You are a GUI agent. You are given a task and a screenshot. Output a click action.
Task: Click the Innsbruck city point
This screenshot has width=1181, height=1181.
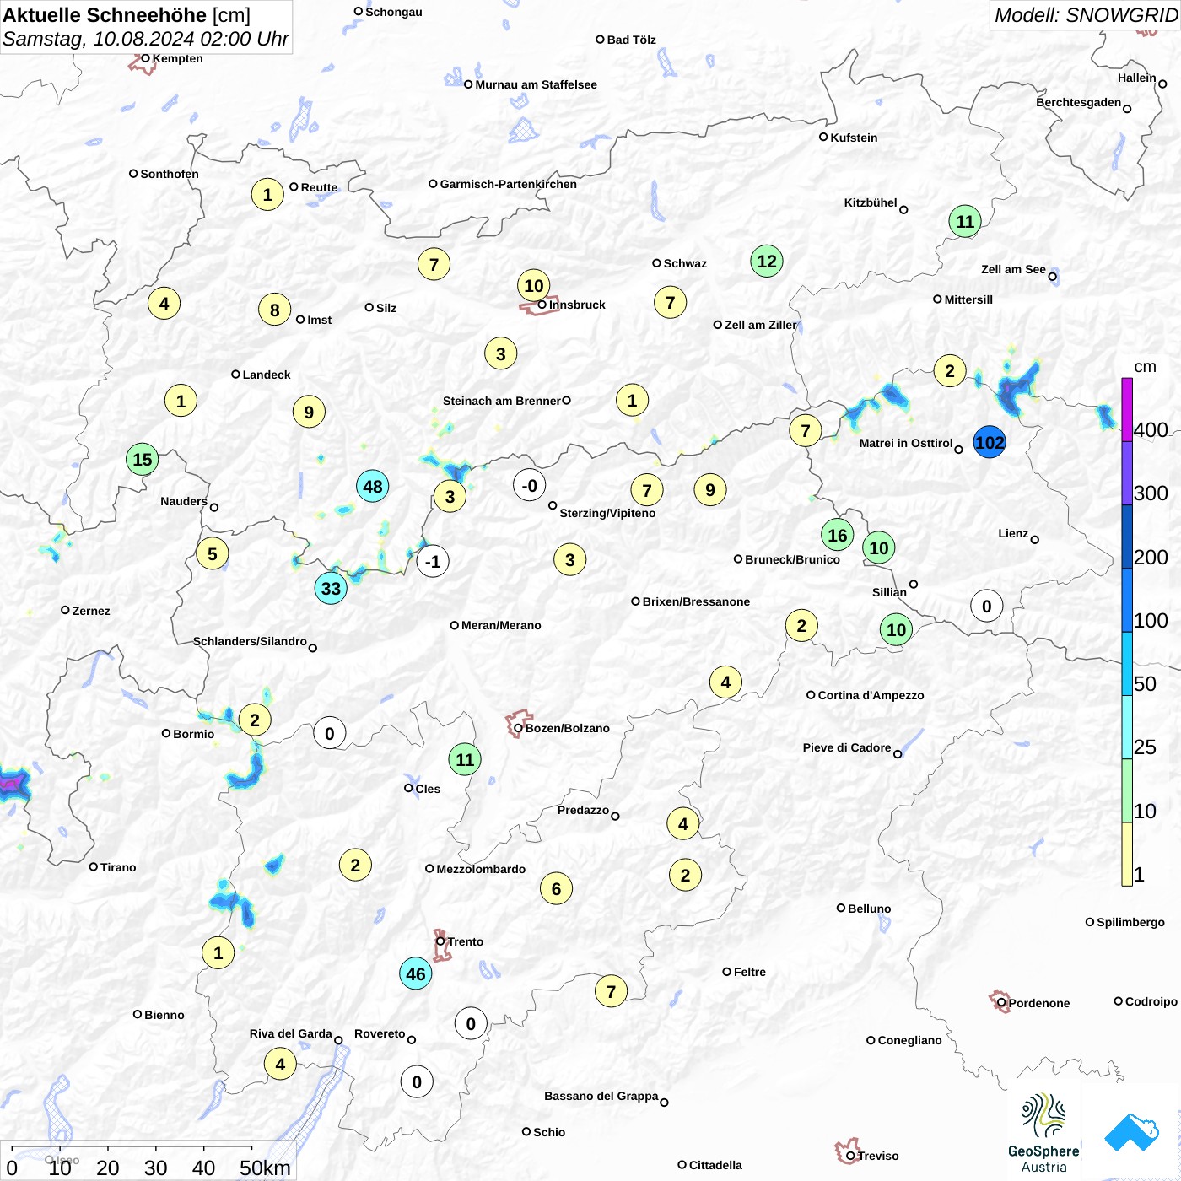click(x=542, y=305)
